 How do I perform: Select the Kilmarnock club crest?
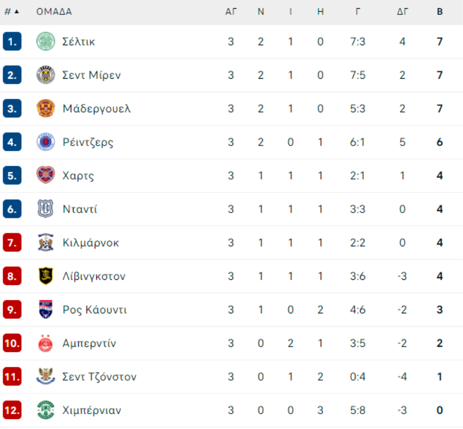(x=45, y=242)
